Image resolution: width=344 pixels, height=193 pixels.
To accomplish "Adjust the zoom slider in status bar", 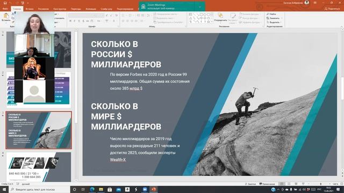I will 320,184.
